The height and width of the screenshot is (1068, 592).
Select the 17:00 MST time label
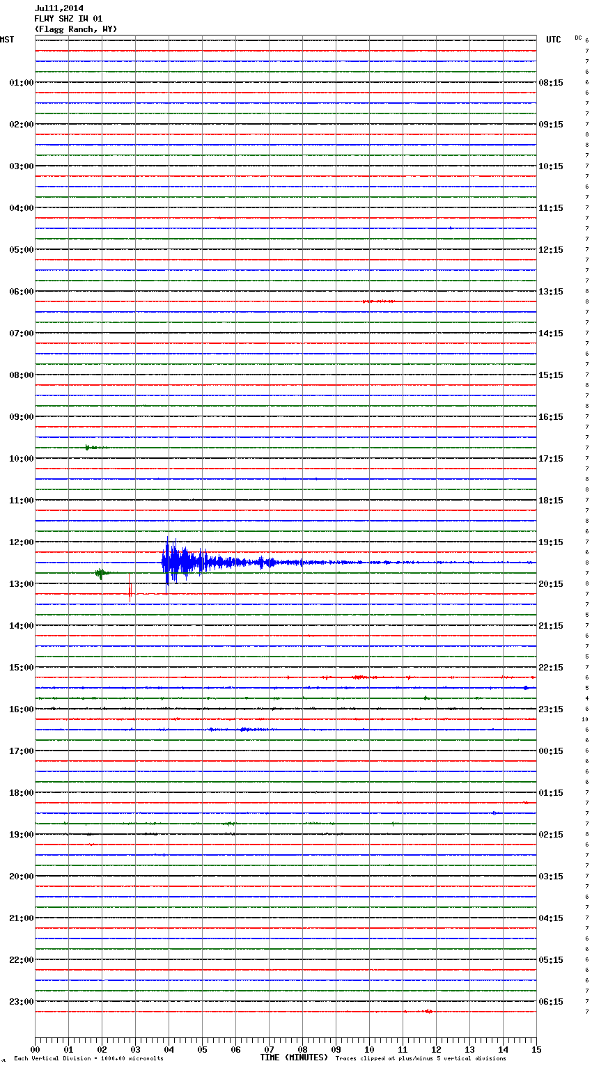point(22,751)
